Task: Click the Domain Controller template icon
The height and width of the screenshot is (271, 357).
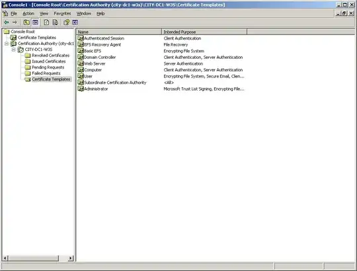Action: (x=81, y=57)
